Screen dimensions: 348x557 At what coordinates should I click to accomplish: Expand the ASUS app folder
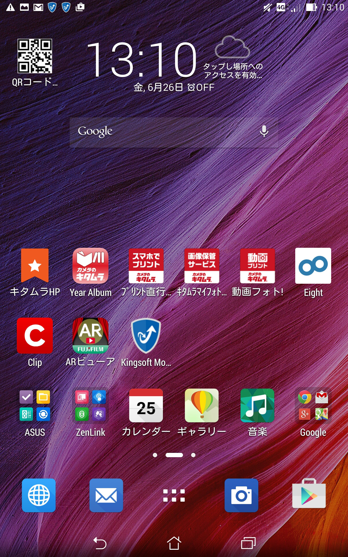coord(35,406)
